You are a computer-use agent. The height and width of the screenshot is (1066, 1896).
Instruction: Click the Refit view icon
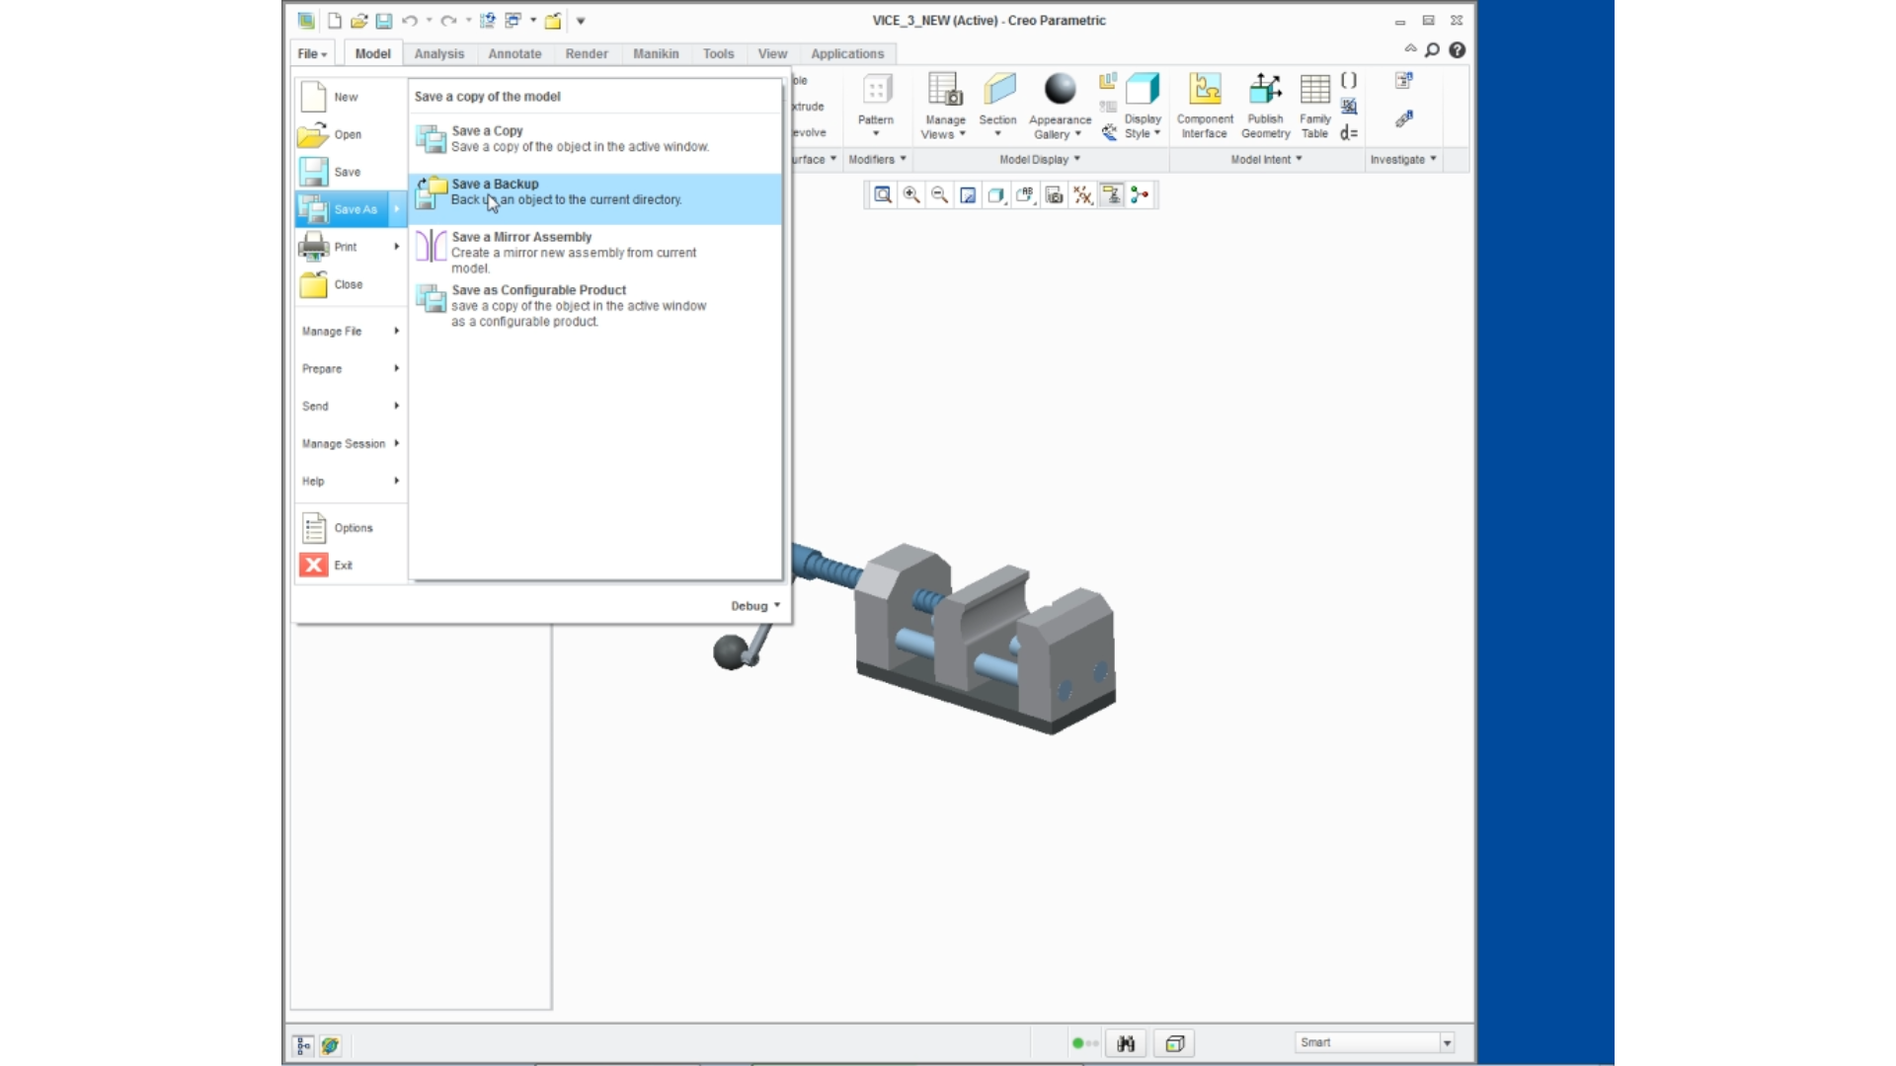click(883, 195)
